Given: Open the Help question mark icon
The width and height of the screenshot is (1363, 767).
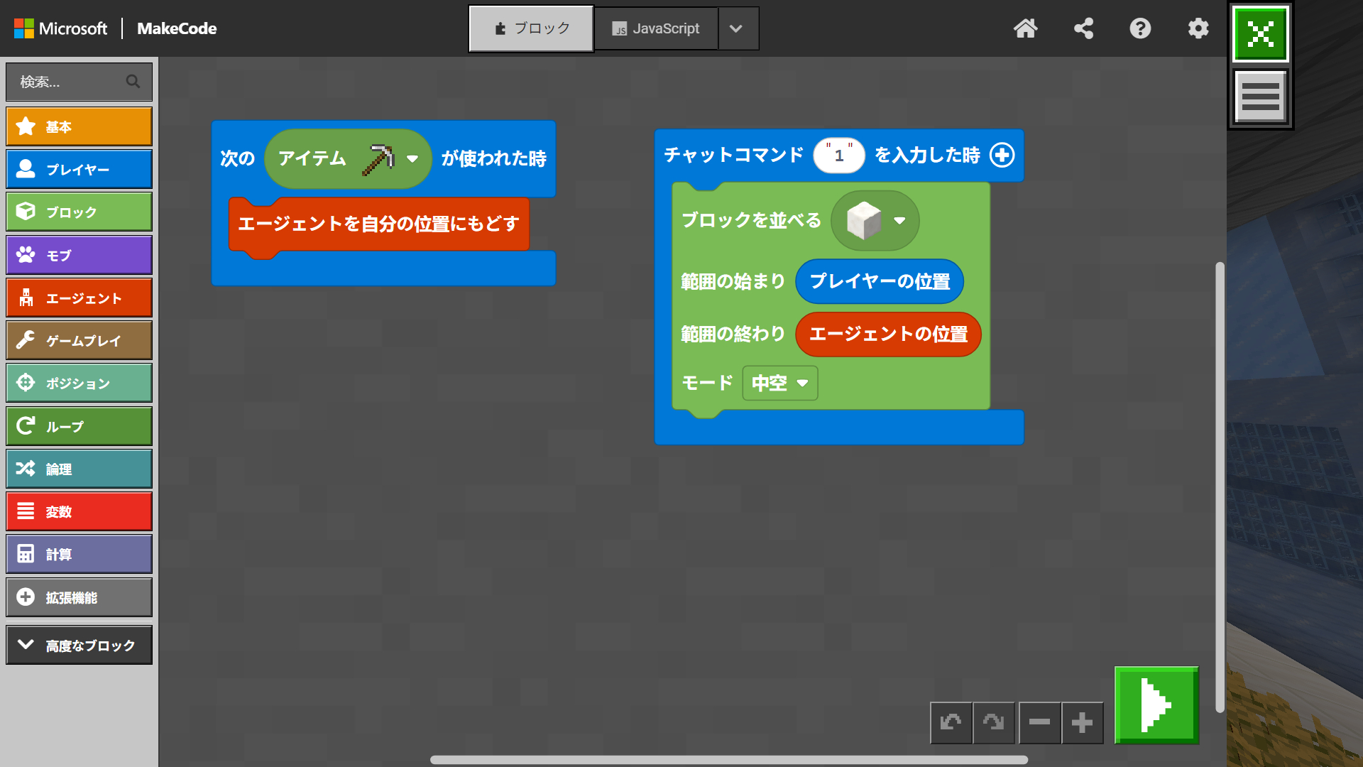Looking at the screenshot, I should tap(1140, 28).
